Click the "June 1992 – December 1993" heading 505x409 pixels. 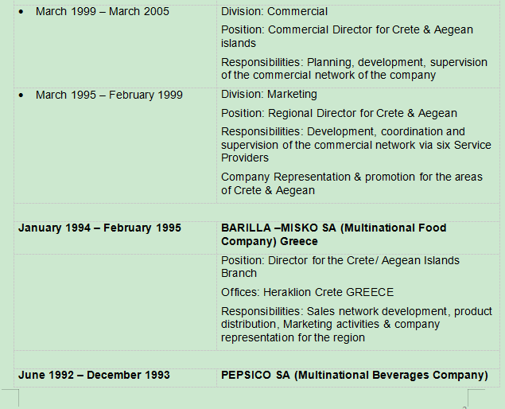click(x=94, y=375)
